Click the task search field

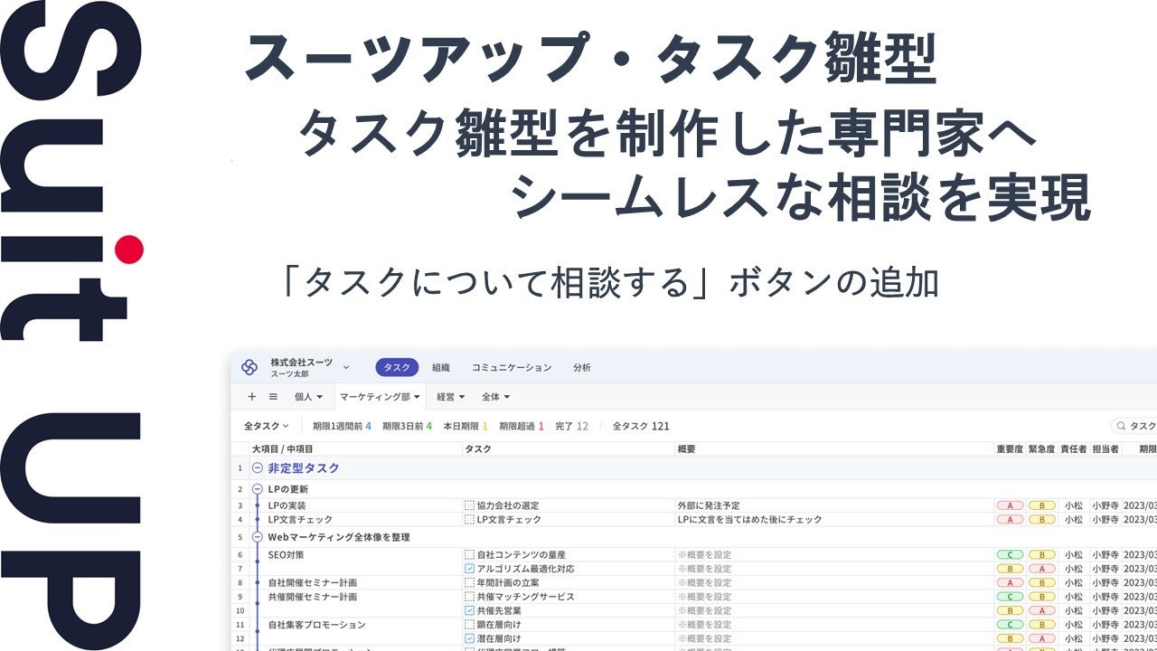coord(1135,426)
